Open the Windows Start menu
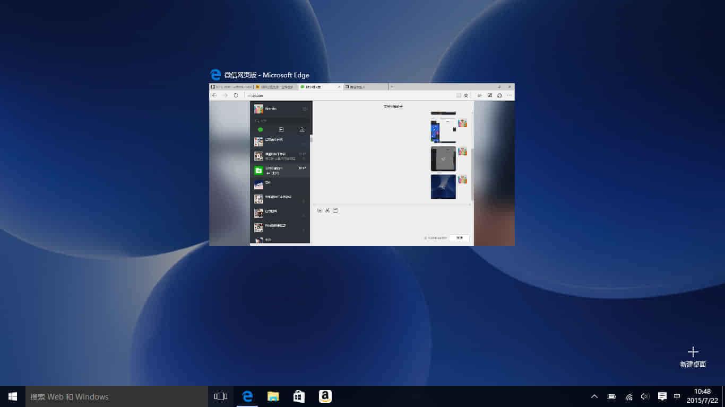Viewport: 725px width, 407px height. point(13,396)
